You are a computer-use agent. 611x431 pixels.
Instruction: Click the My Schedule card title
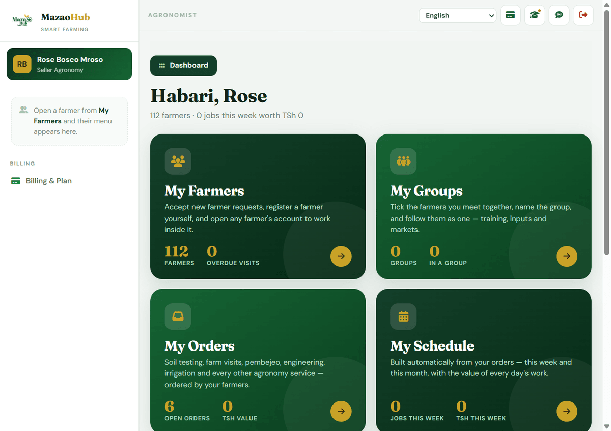[432, 346]
